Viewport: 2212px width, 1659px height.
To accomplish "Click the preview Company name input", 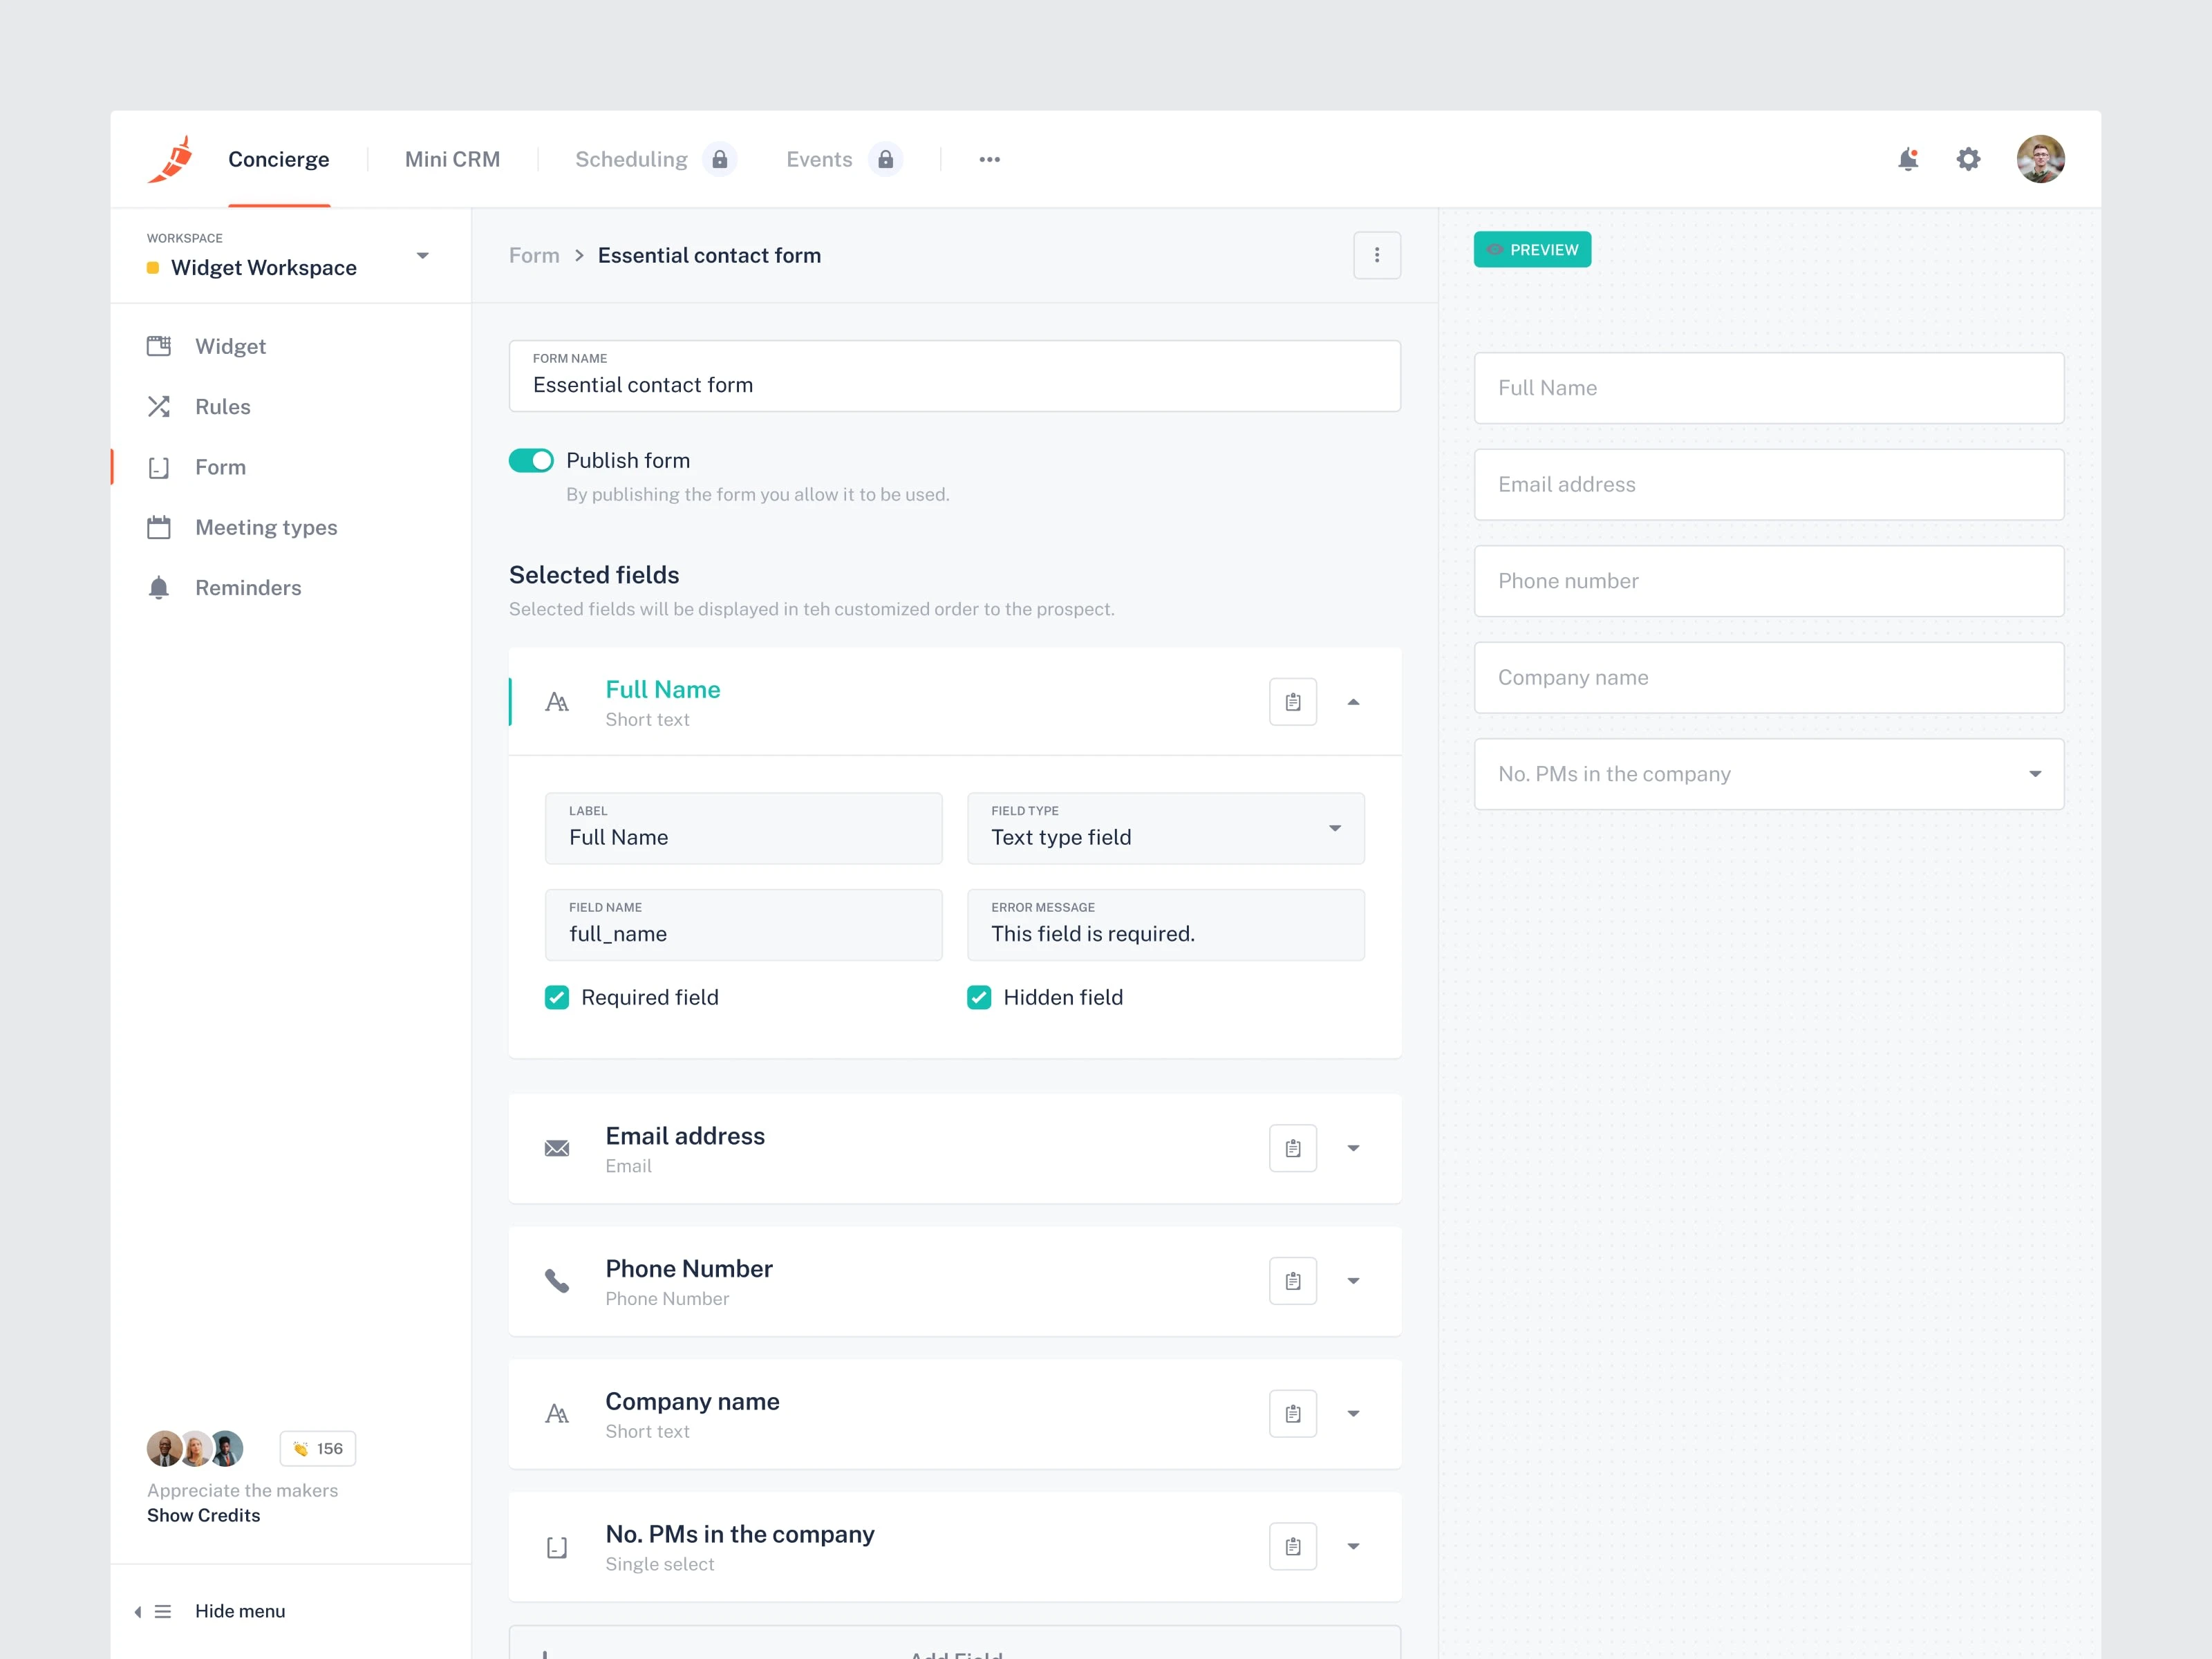I will point(1768,677).
